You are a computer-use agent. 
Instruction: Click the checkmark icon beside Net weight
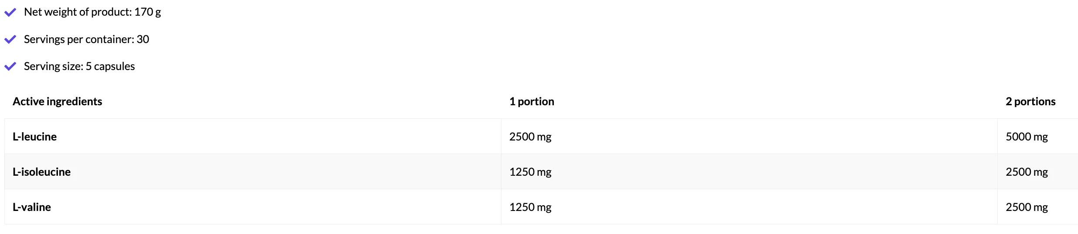[10, 12]
